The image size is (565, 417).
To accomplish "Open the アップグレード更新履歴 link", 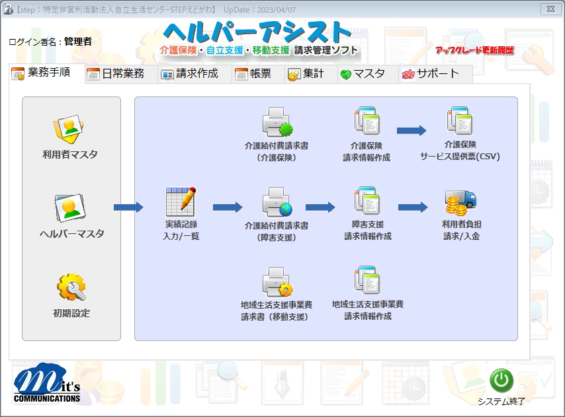I will point(474,50).
